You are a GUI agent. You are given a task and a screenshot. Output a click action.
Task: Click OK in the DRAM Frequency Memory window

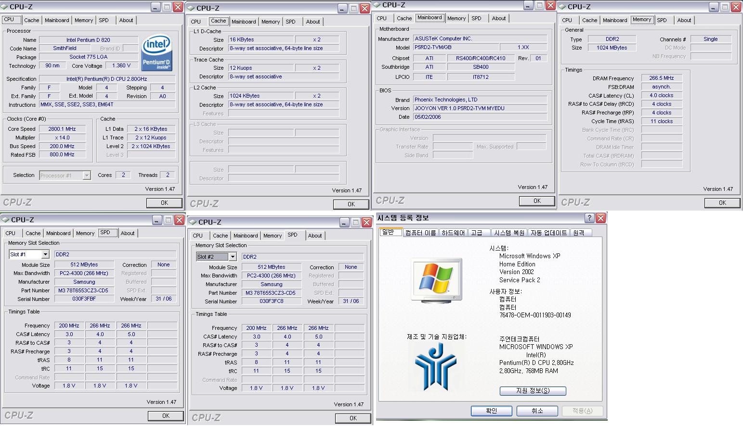pos(722,203)
